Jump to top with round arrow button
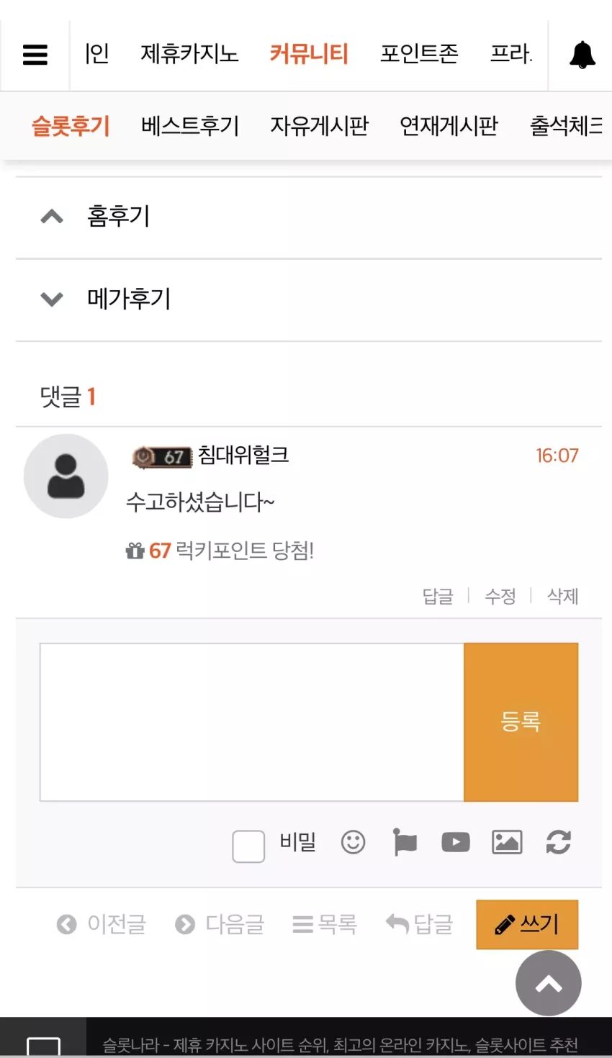The image size is (612, 1058). click(549, 983)
